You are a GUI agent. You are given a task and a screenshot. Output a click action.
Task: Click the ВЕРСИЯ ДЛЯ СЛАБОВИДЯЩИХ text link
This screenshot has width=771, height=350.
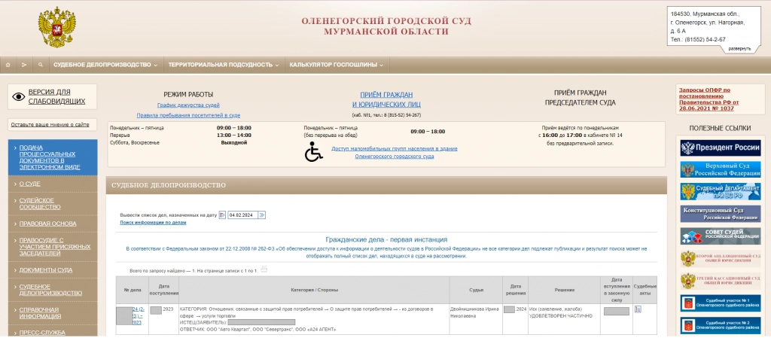(56, 97)
